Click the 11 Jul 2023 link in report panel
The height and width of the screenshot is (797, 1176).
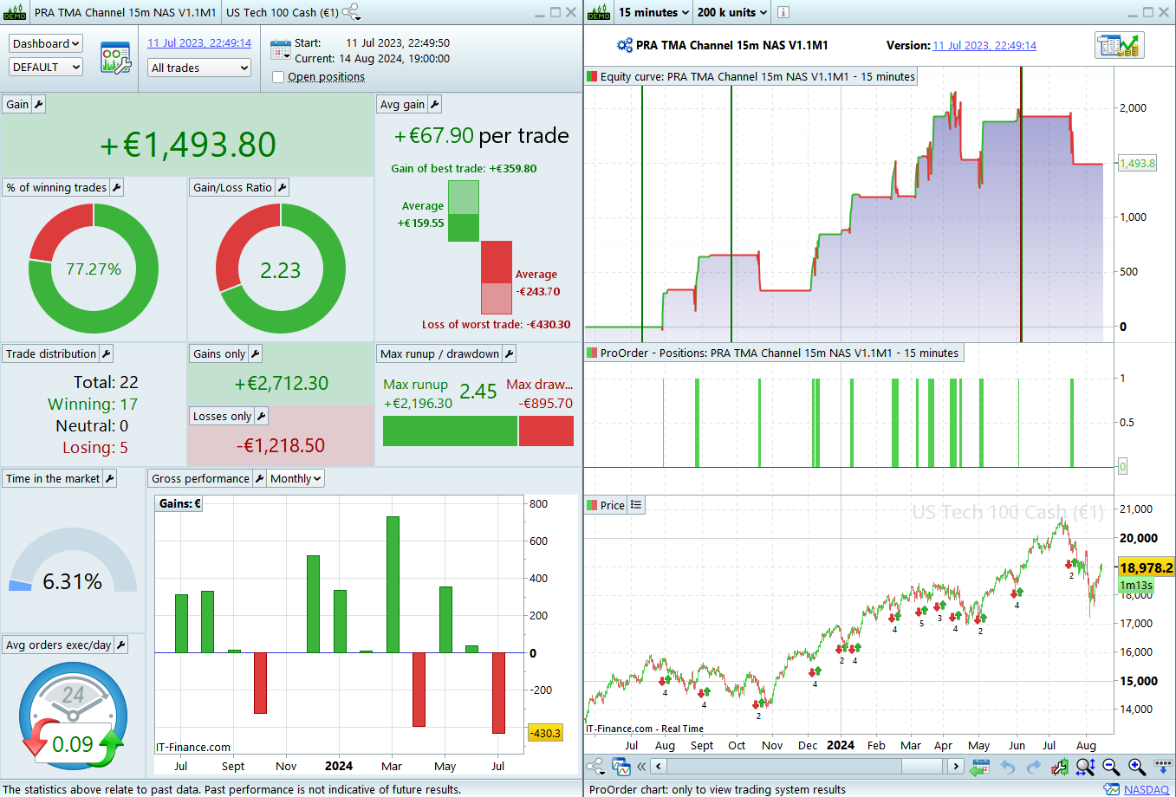[x=199, y=42]
